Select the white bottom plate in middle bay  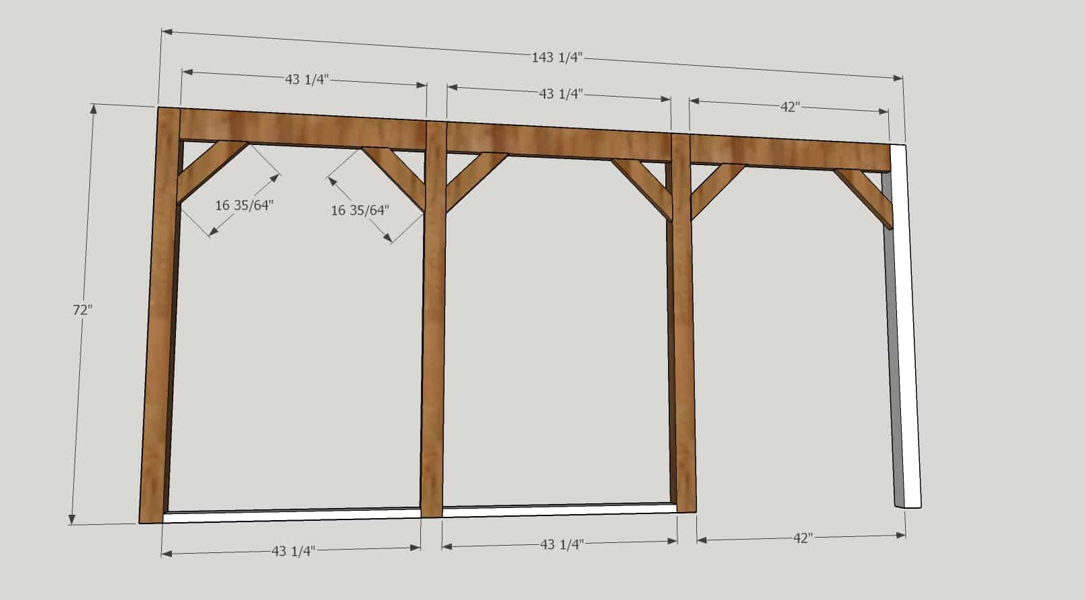point(559,509)
